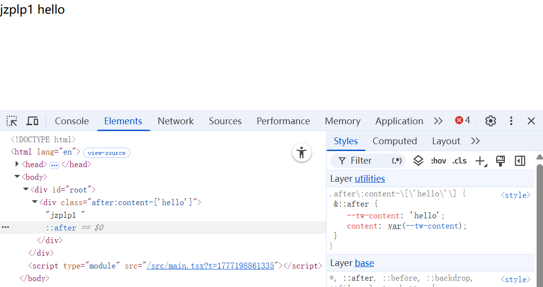Switch to the Application tab
Screen dimensions: 543x287
pos(399,121)
